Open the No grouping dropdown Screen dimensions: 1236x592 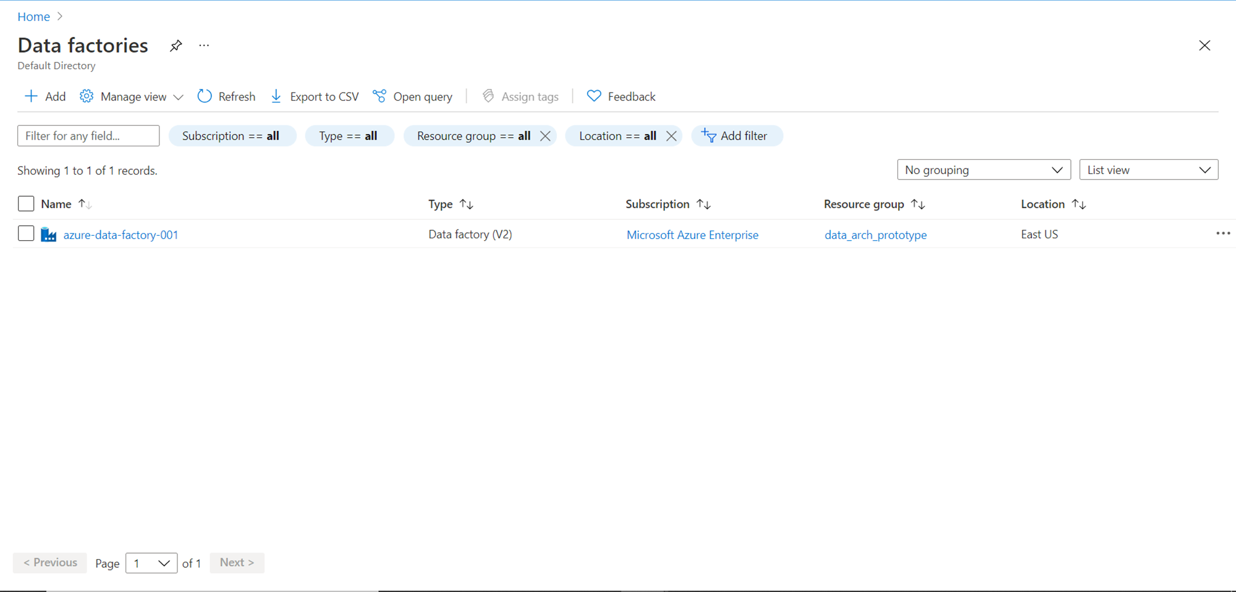[x=984, y=170]
